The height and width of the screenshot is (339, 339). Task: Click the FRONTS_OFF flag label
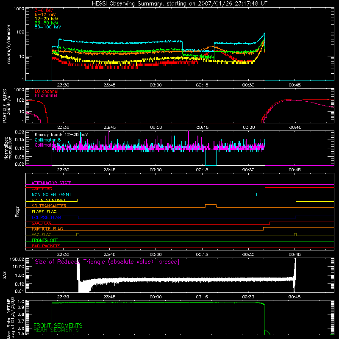pyautogui.click(x=45, y=240)
